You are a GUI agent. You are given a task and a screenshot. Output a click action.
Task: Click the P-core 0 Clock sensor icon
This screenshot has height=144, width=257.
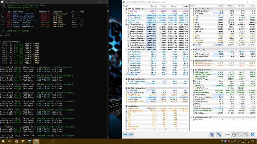(128, 16)
